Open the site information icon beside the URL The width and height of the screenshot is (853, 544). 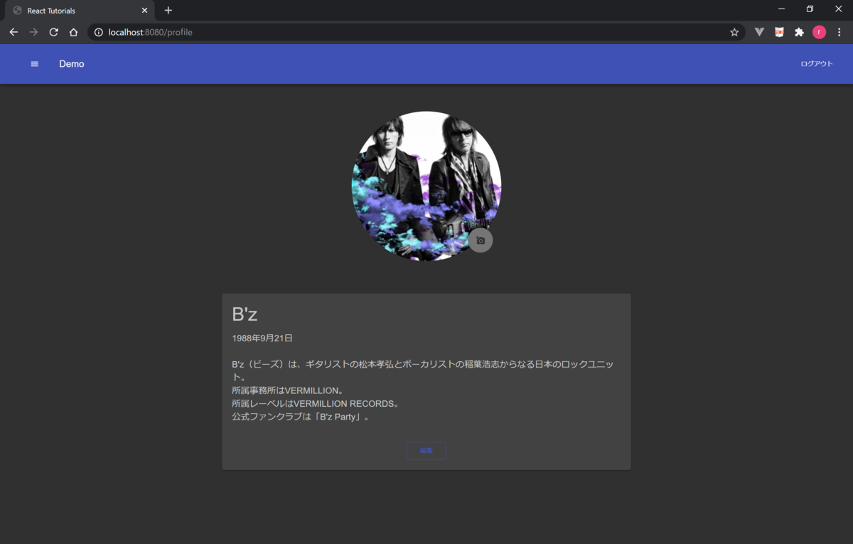pyautogui.click(x=99, y=32)
